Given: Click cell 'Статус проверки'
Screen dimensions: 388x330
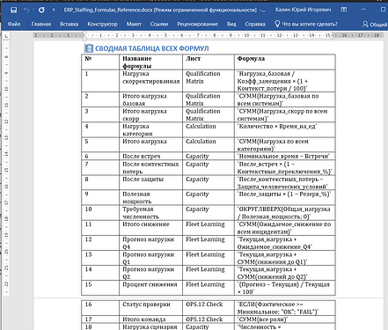Looking at the screenshot, I should (x=150, y=308).
